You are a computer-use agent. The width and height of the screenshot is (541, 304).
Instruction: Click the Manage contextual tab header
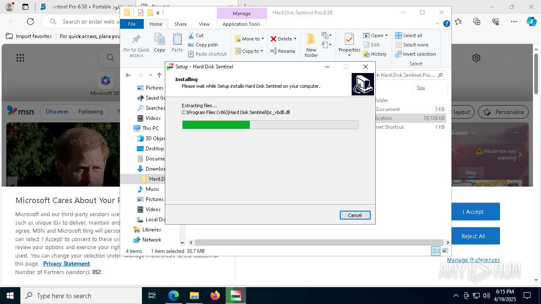pos(242,14)
